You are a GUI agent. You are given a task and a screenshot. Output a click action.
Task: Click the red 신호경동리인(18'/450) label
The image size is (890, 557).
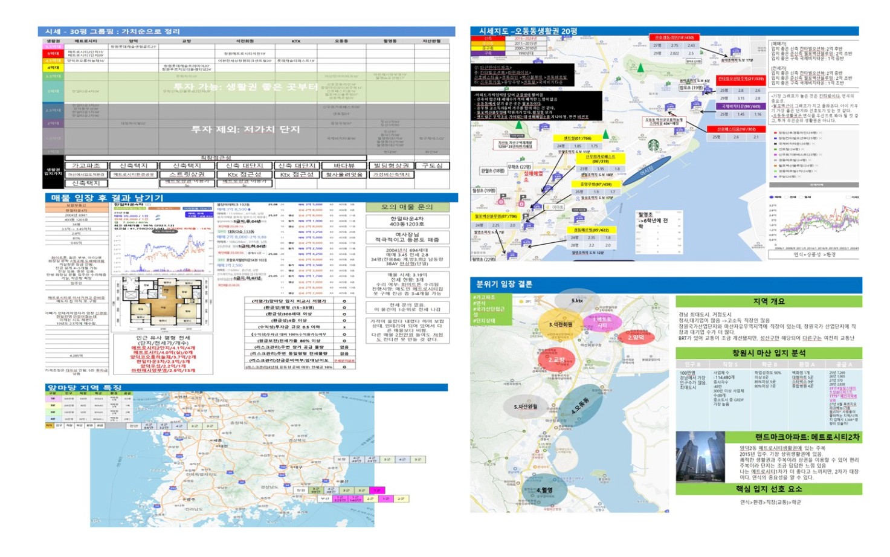pyautogui.click(x=674, y=37)
